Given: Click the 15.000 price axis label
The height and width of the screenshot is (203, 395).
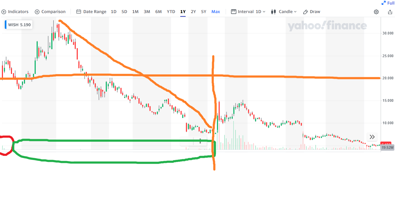Looking at the screenshot, I should pos(388,100).
